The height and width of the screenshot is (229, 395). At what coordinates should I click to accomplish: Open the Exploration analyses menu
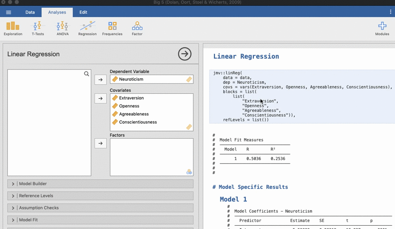point(13,28)
